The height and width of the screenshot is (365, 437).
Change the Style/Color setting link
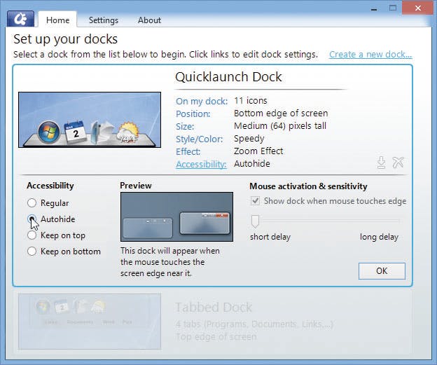click(200, 139)
